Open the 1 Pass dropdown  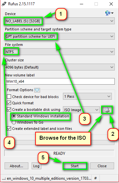pos(87,96)
